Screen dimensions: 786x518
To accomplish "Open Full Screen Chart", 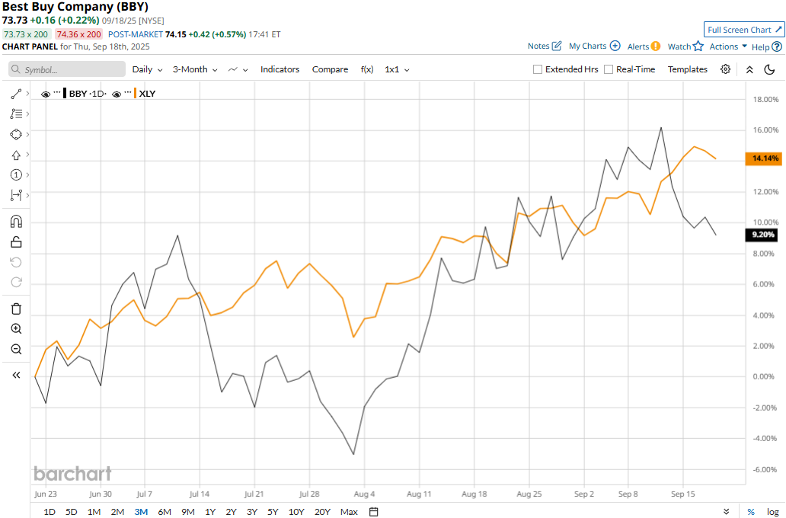I will point(744,30).
